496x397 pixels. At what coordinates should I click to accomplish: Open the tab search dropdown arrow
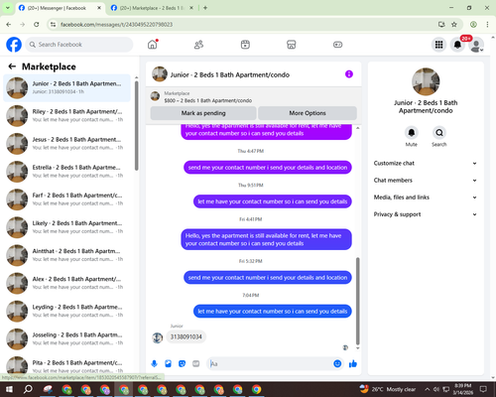click(7, 8)
